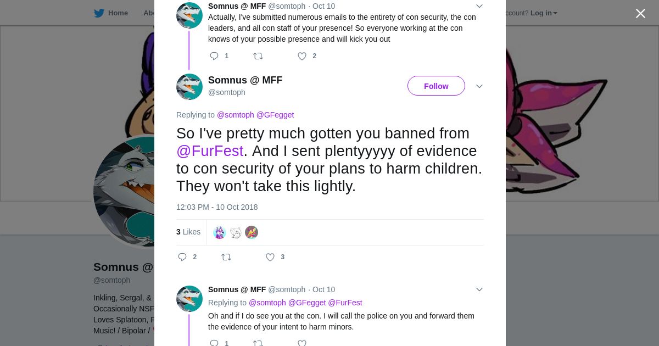Open the @FurFest mention in main tweet
This screenshot has height=346, width=659.
(210, 151)
